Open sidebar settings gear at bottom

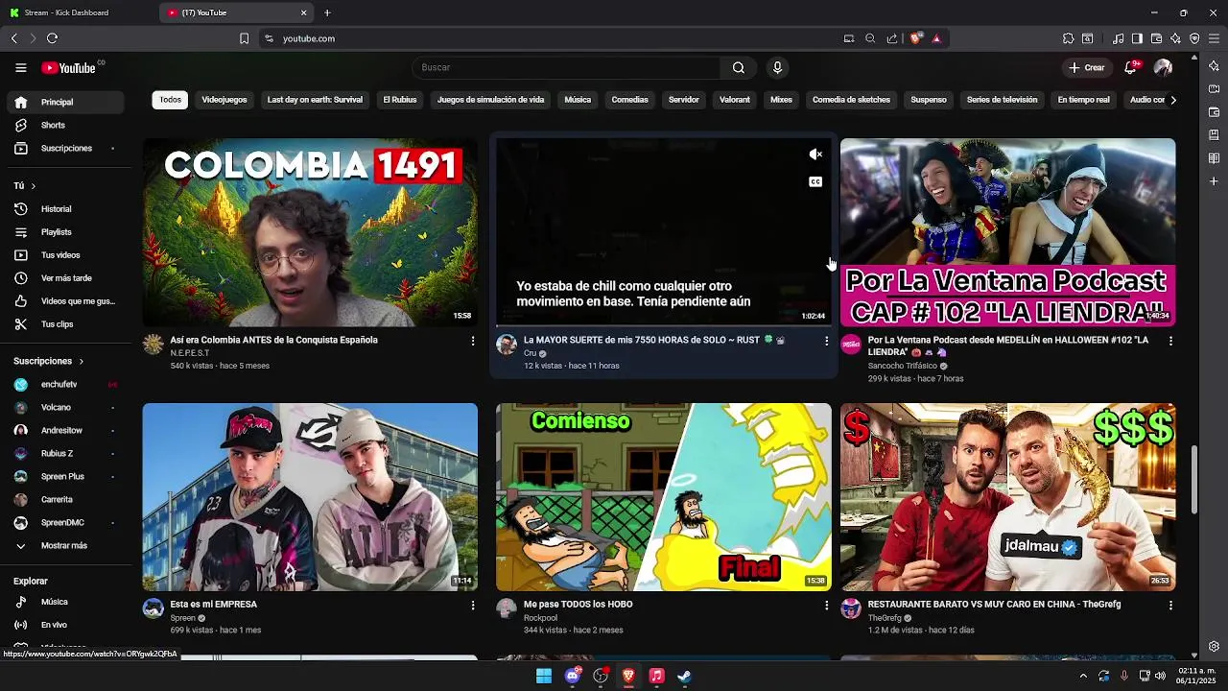coord(1214,646)
